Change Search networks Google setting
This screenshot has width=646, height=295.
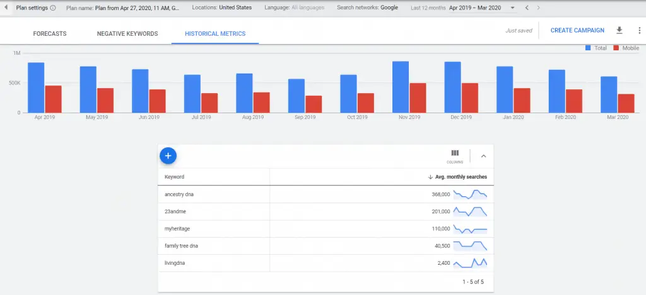[x=368, y=8]
